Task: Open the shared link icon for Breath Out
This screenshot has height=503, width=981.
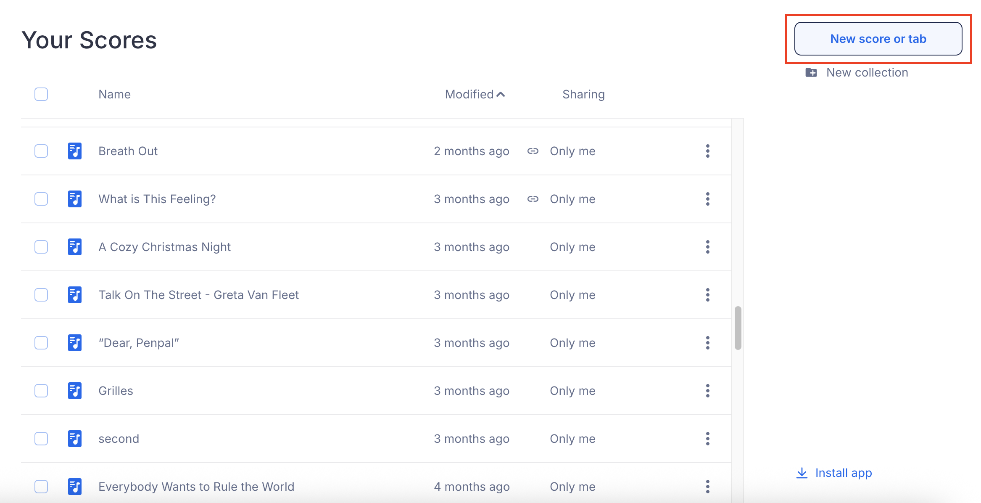Action: point(533,151)
